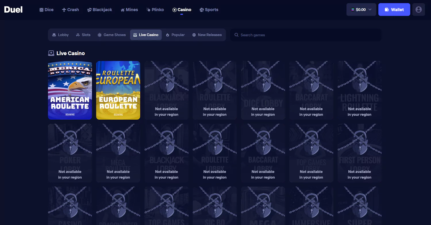Expand the $0.00 balance dropdown
The image size is (431, 225).
point(361,9)
